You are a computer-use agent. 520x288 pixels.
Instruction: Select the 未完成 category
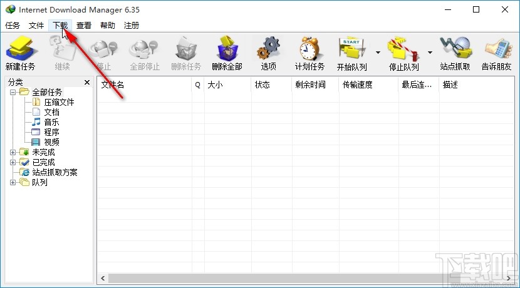pos(43,152)
